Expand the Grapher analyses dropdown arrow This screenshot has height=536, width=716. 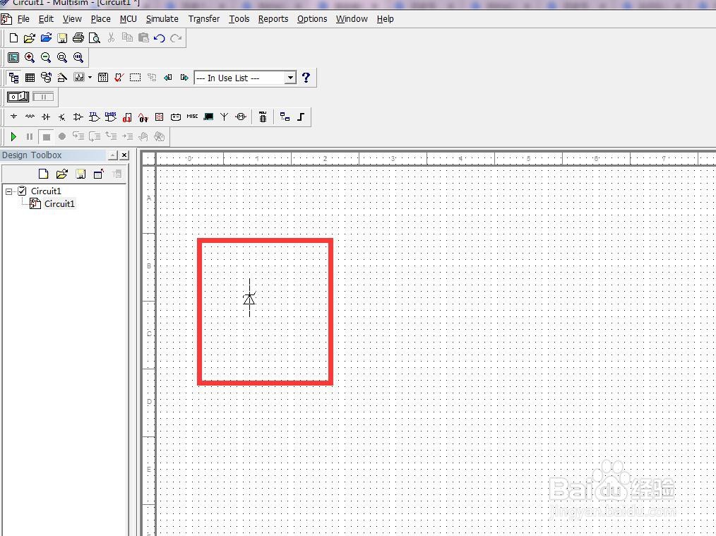(90, 78)
